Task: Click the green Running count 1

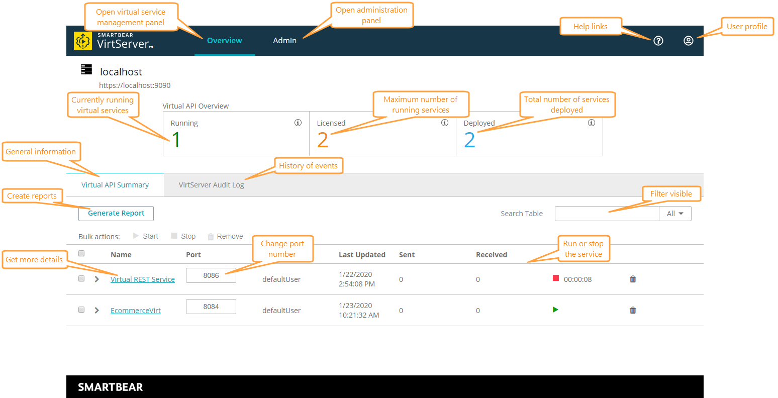Action: (176, 140)
